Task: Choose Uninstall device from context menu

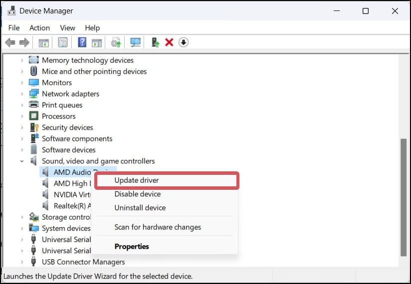Action: [165, 208]
